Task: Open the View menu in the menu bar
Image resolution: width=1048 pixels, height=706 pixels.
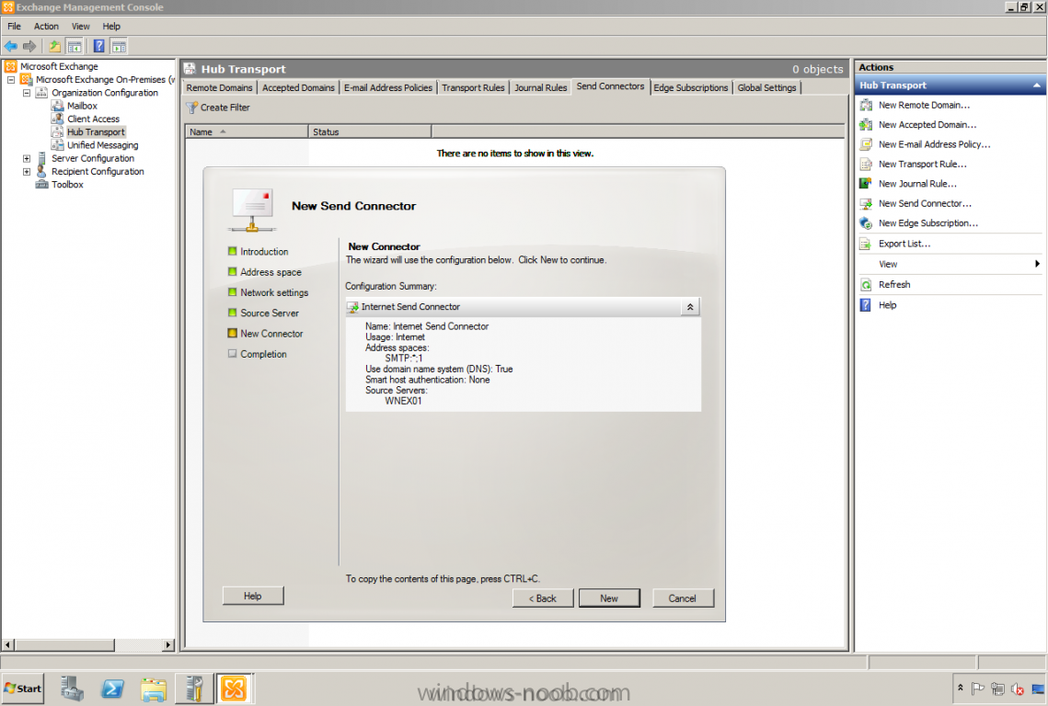Action: click(x=81, y=27)
